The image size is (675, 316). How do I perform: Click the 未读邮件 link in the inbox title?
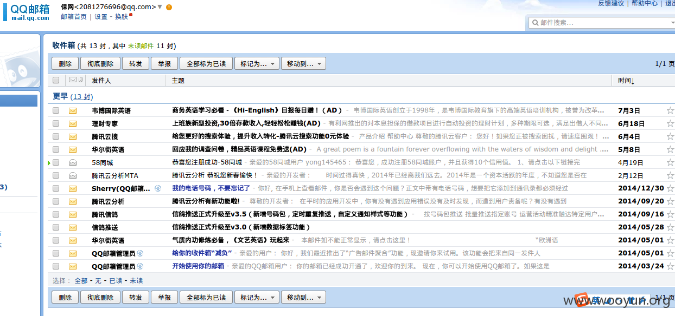pos(141,46)
